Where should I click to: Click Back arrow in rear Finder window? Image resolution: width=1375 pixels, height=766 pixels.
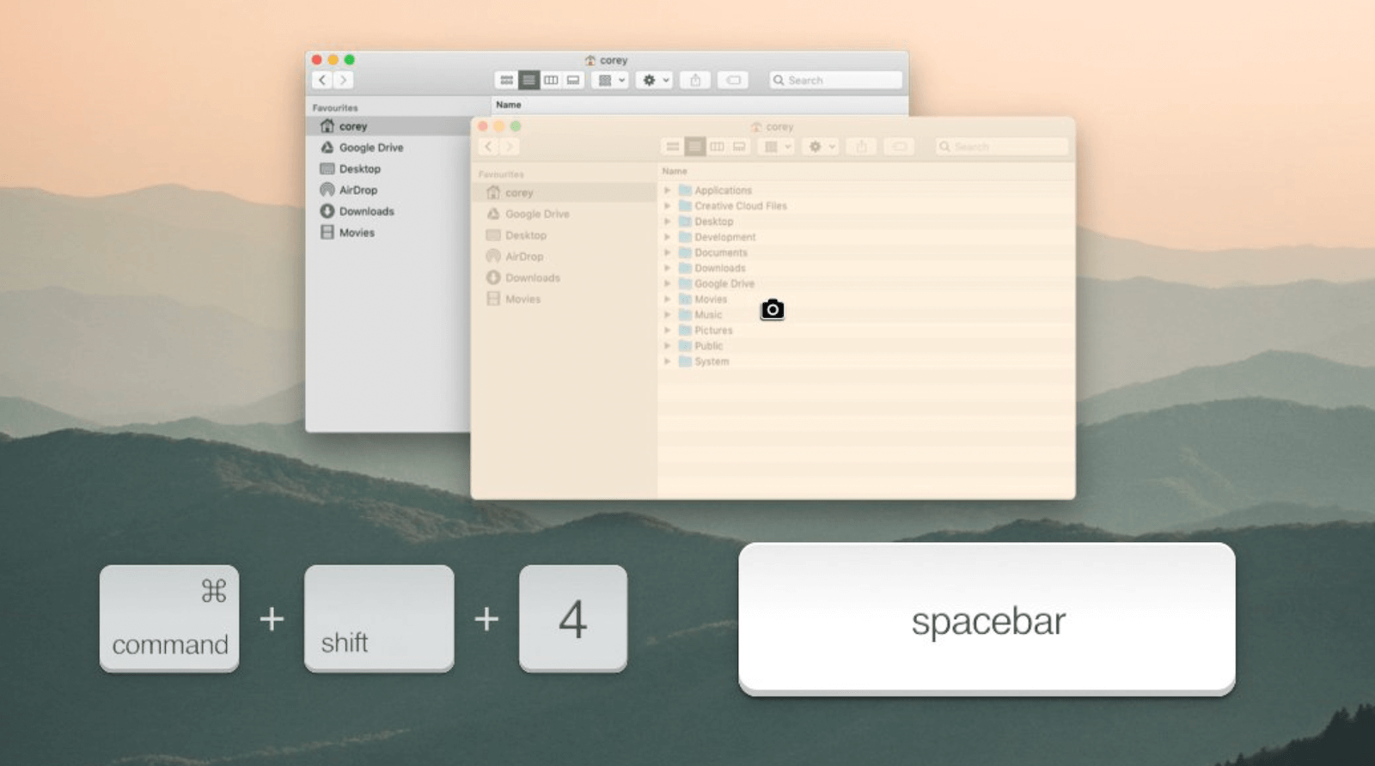322,80
